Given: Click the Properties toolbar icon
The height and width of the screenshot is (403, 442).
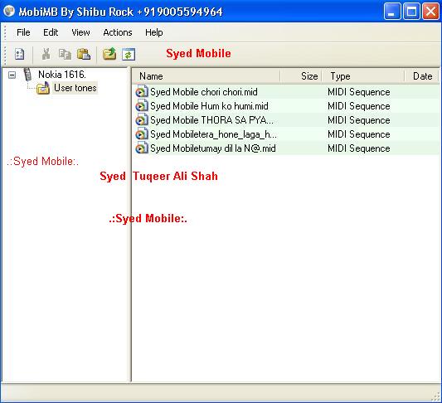Looking at the screenshot, I should coord(19,54).
